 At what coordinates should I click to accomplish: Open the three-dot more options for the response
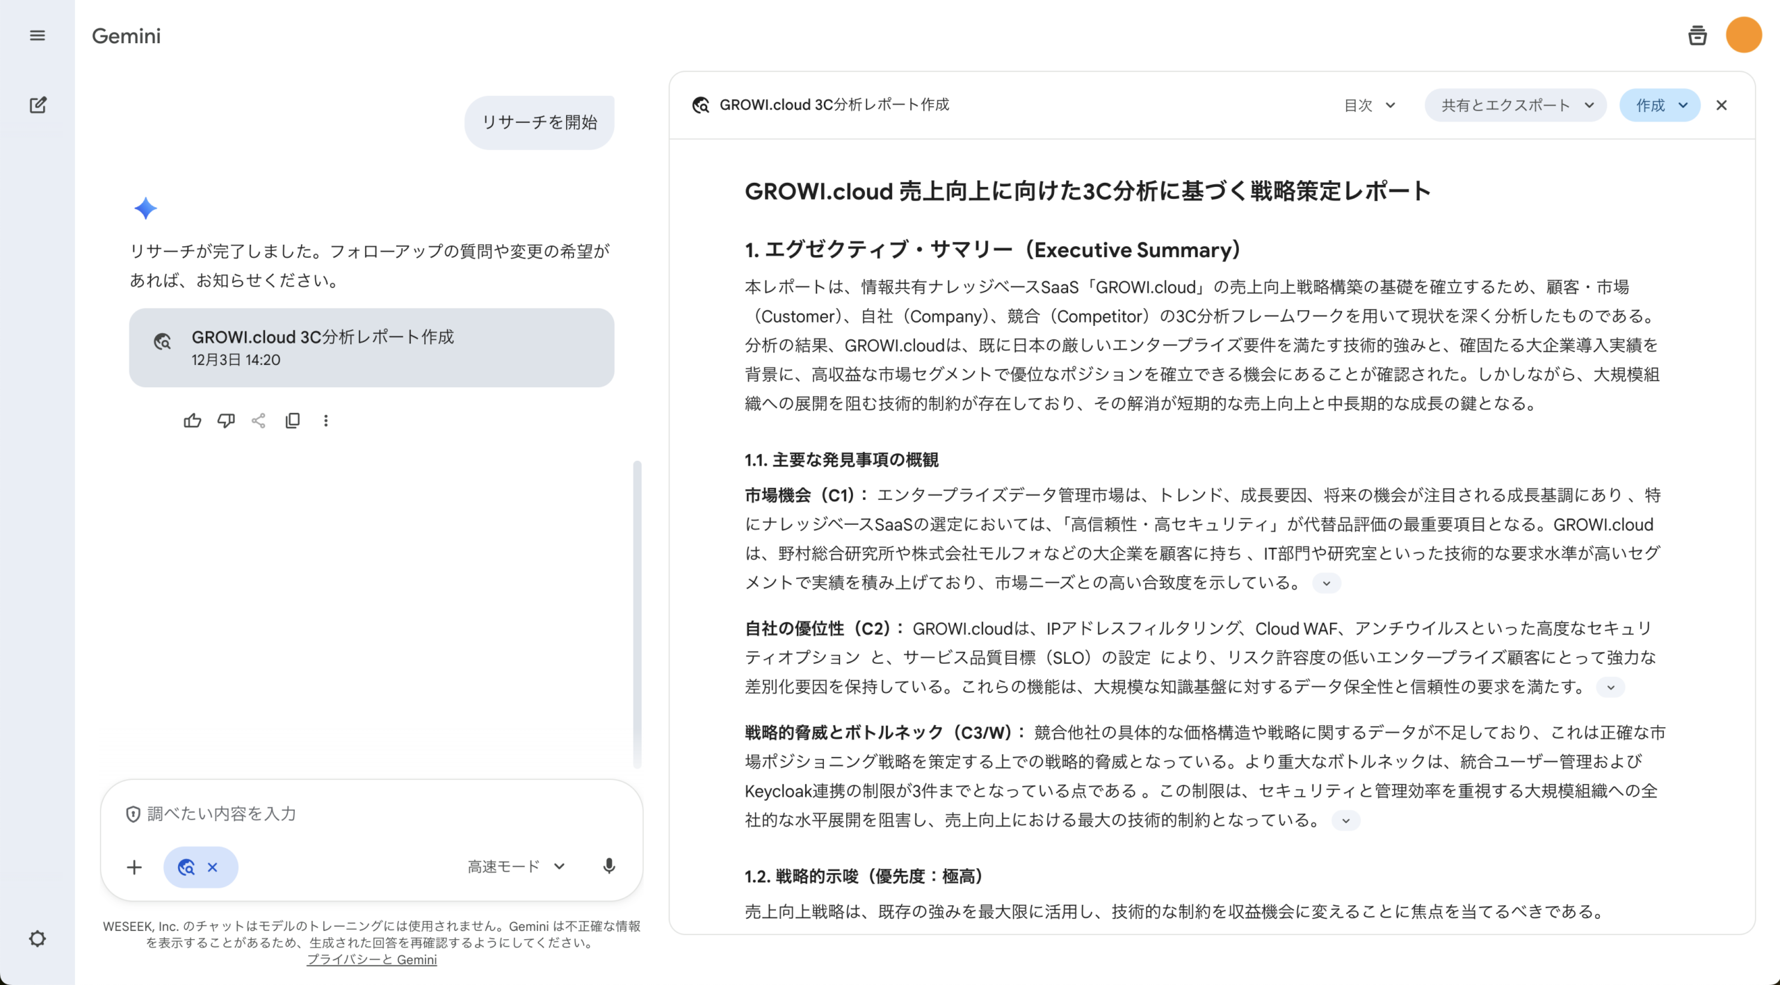[325, 421]
